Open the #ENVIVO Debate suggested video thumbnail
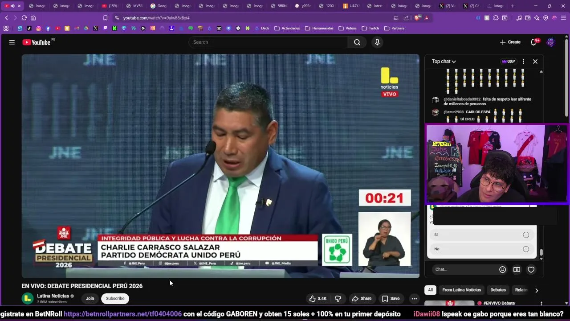570x321 pixels. pos(449,304)
